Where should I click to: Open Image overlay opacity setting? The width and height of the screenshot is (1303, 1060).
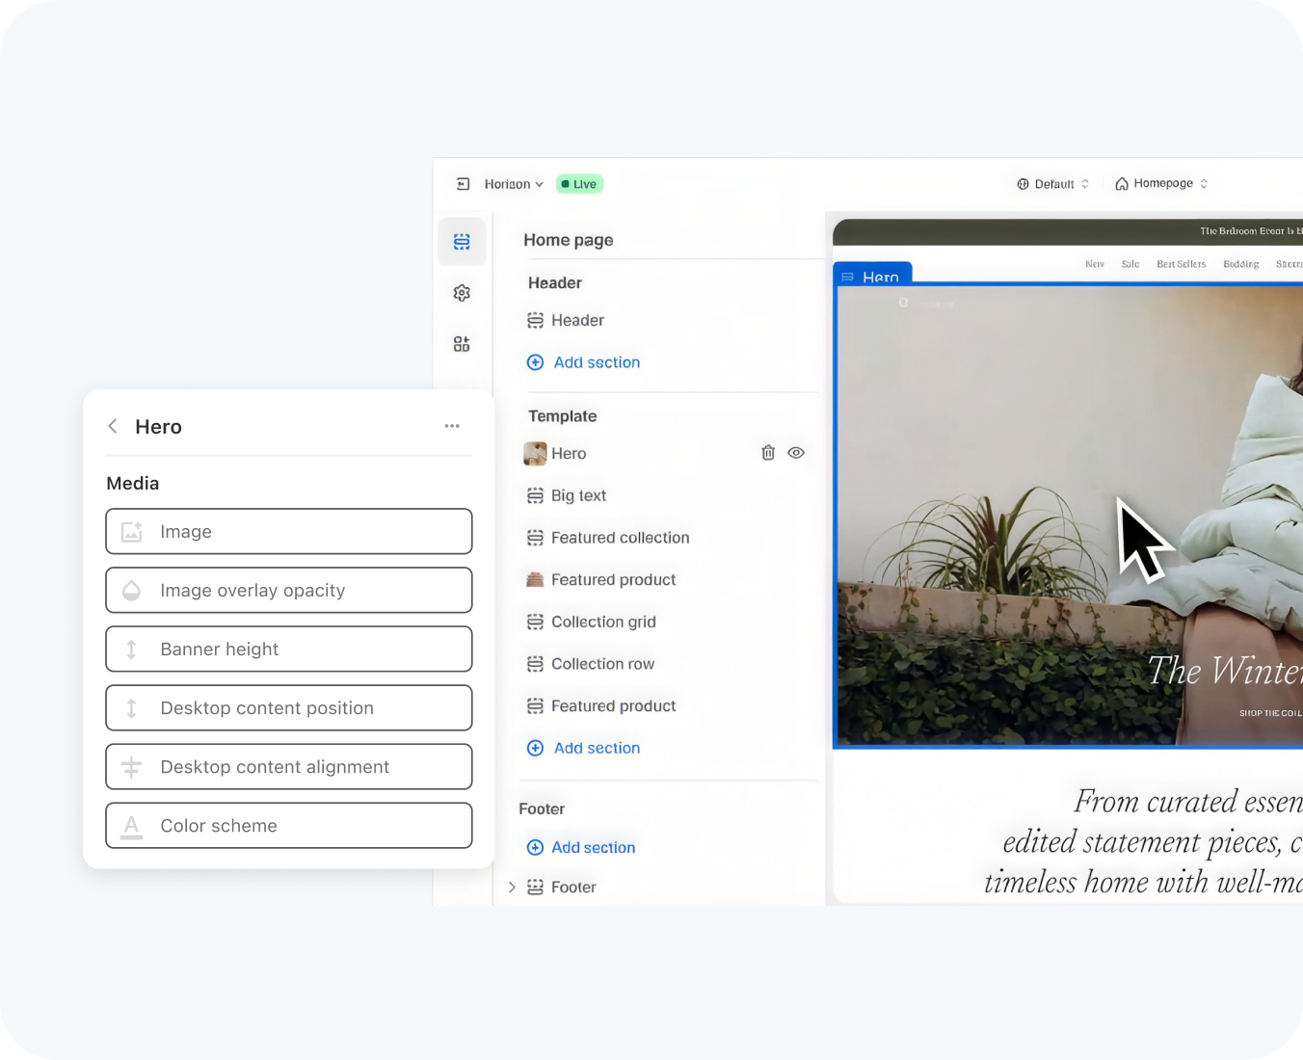(x=289, y=591)
